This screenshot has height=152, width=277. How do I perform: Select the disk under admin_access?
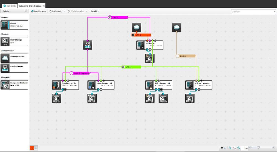tap(190, 98)
